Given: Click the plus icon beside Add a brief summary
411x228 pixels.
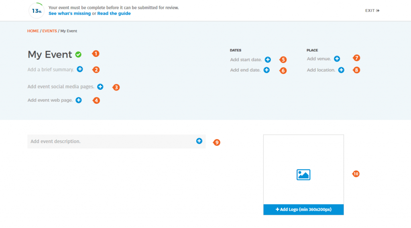Looking at the screenshot, I should click(80, 69).
